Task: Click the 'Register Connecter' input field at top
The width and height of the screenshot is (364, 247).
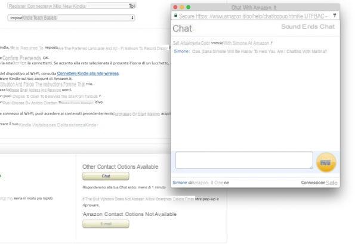Action: 71,6
